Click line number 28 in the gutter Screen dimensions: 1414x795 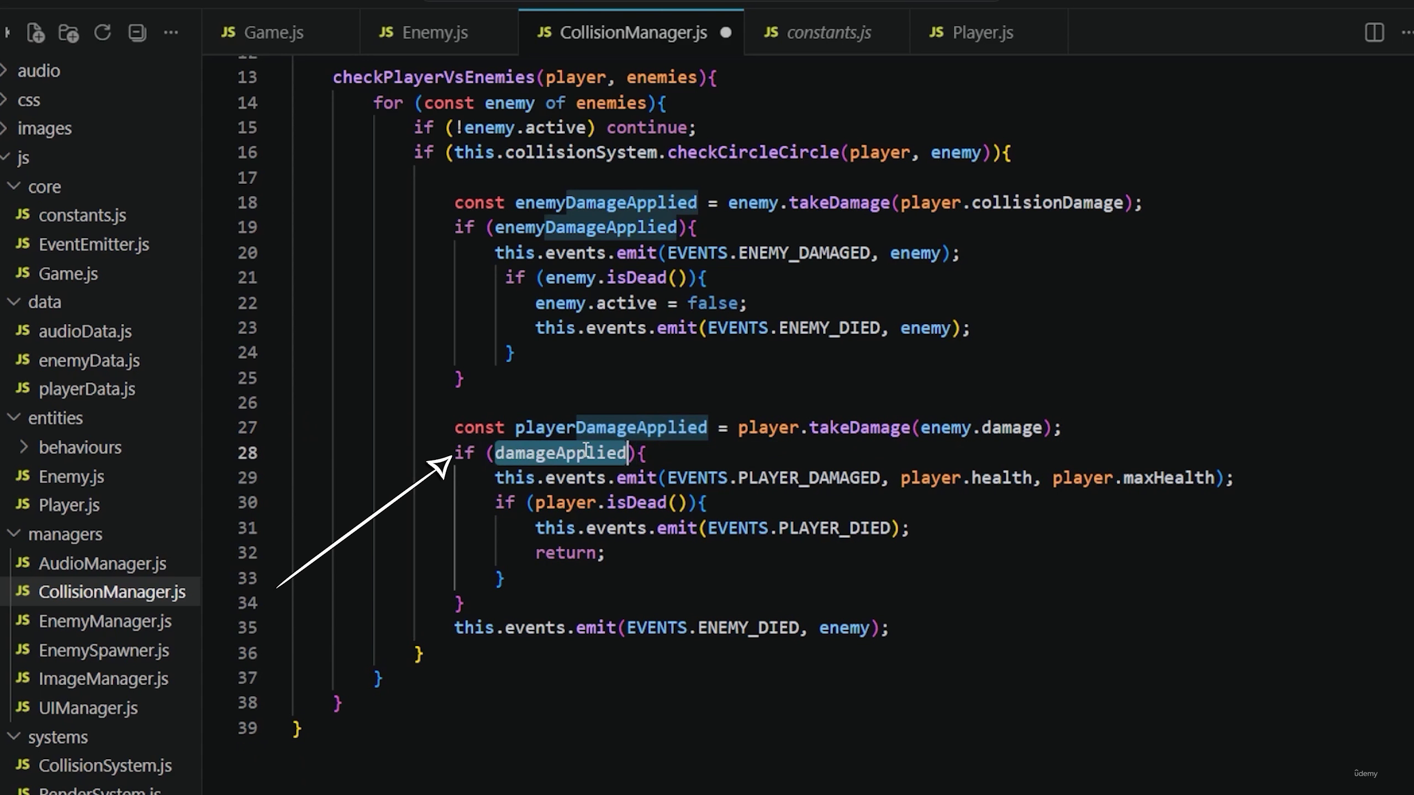click(x=247, y=453)
